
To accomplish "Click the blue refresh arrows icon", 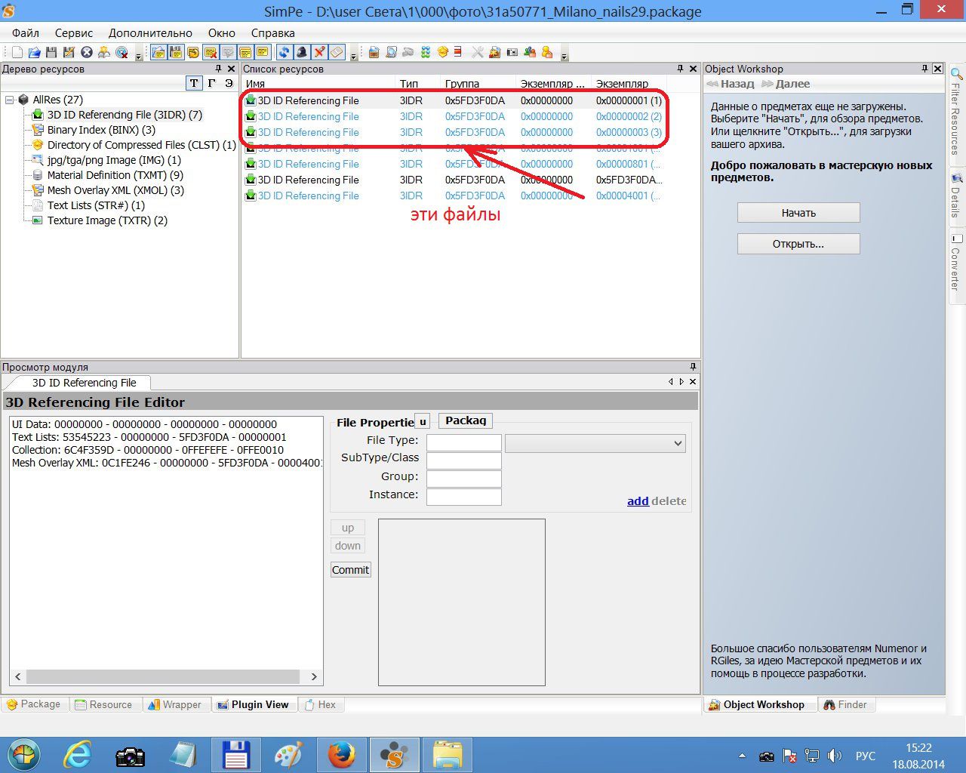I will pos(284,52).
